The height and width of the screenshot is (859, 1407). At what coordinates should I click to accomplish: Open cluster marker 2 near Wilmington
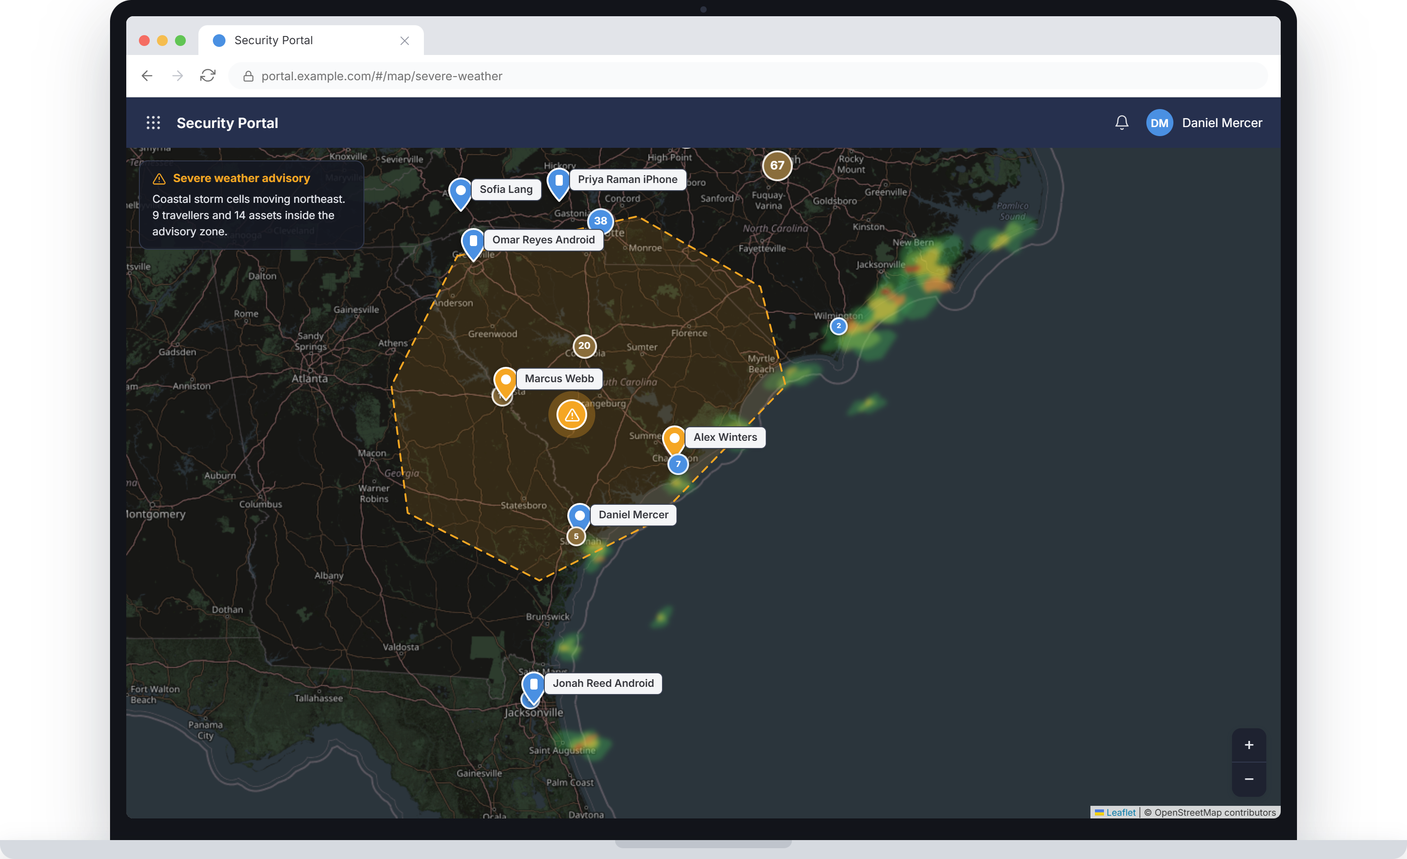pyautogui.click(x=838, y=326)
